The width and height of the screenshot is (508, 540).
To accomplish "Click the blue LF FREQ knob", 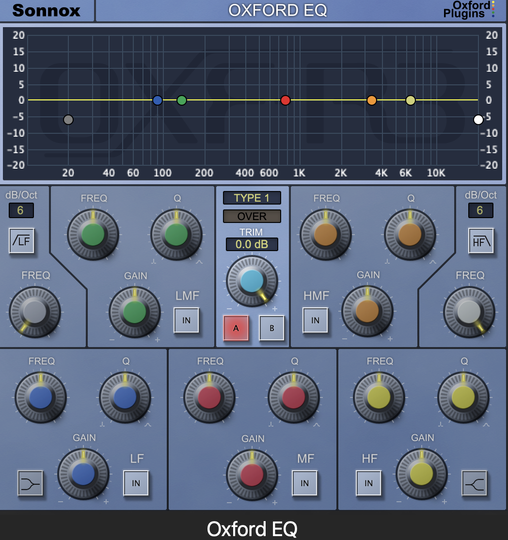I will 41,397.
